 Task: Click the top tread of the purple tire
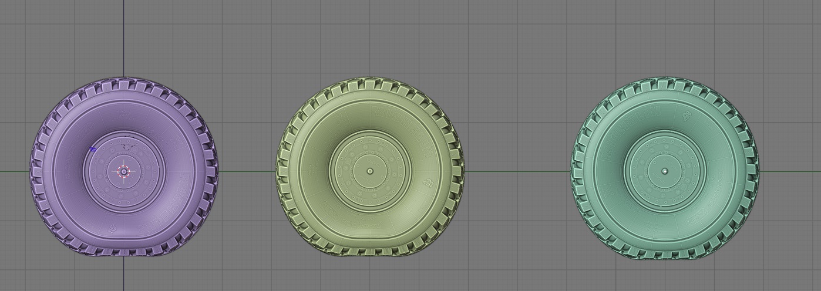tap(125, 85)
